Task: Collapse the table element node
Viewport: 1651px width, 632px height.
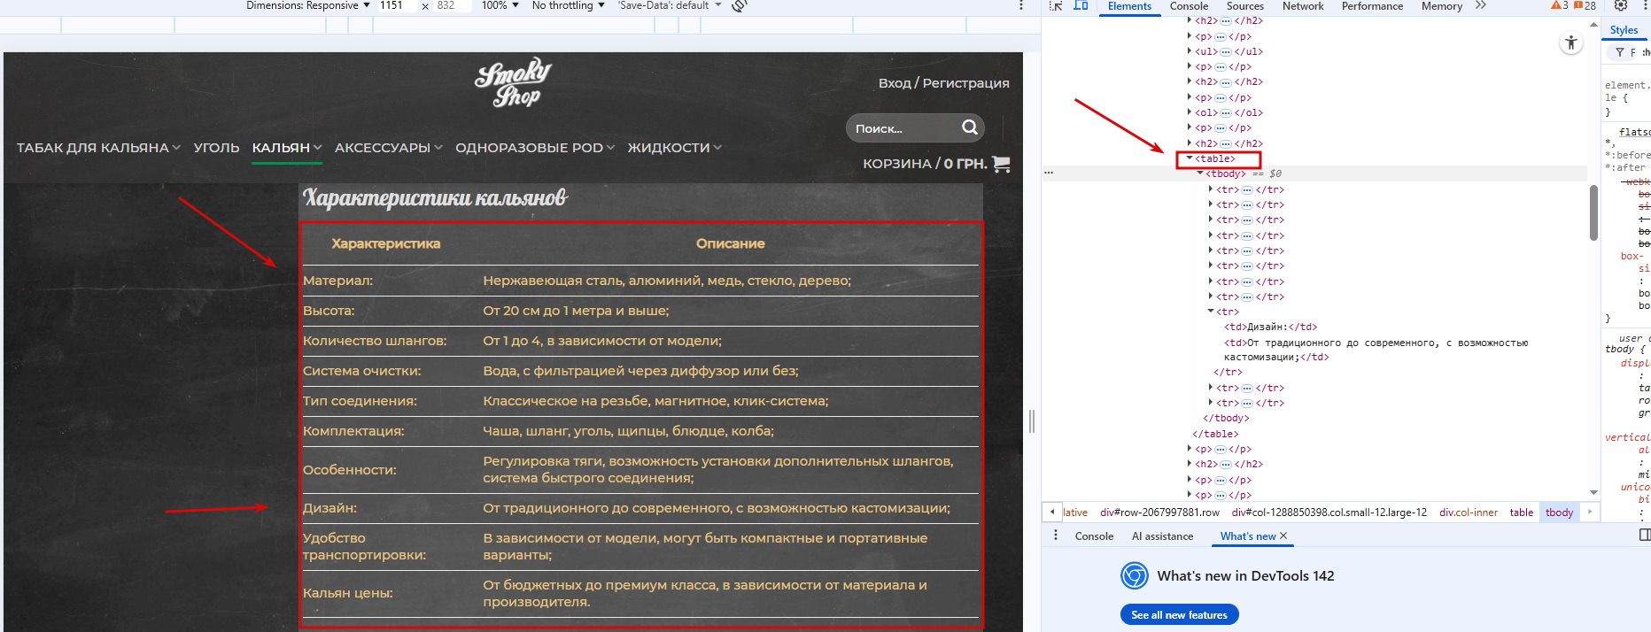Action: [x=1190, y=158]
